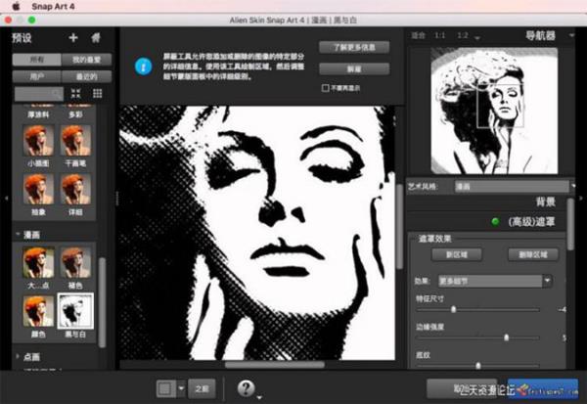The height and width of the screenshot is (404, 587).
Task: Switch preset view to small grid icon
Action: [97, 92]
